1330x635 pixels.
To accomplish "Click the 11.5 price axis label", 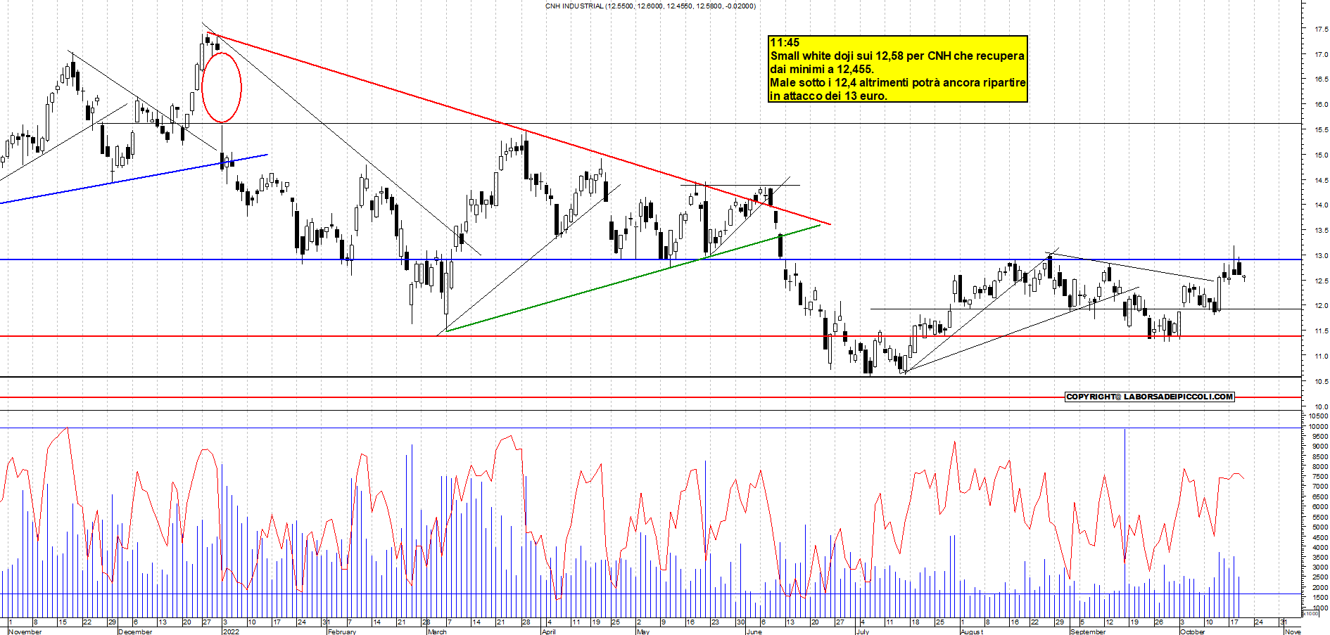I will click(x=1321, y=331).
